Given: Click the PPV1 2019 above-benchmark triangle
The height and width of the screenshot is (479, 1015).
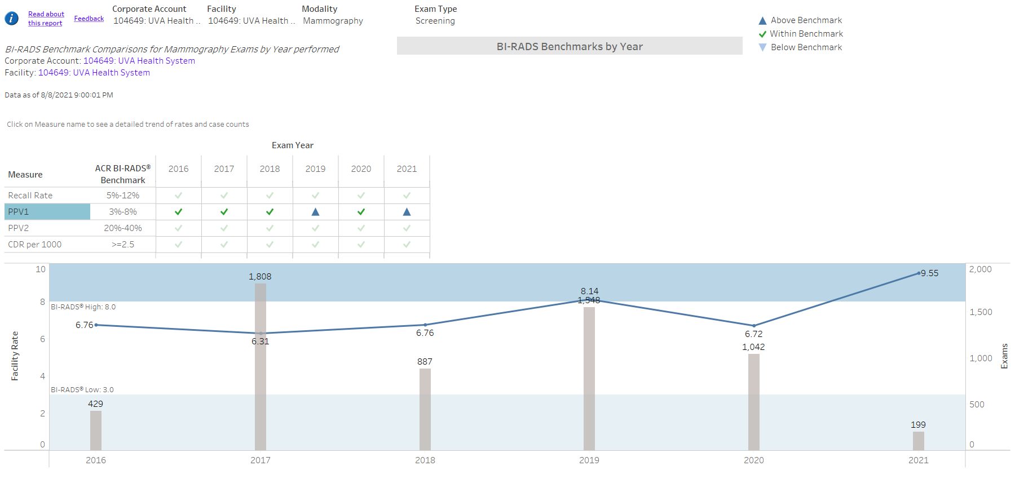Looking at the screenshot, I should click(315, 212).
